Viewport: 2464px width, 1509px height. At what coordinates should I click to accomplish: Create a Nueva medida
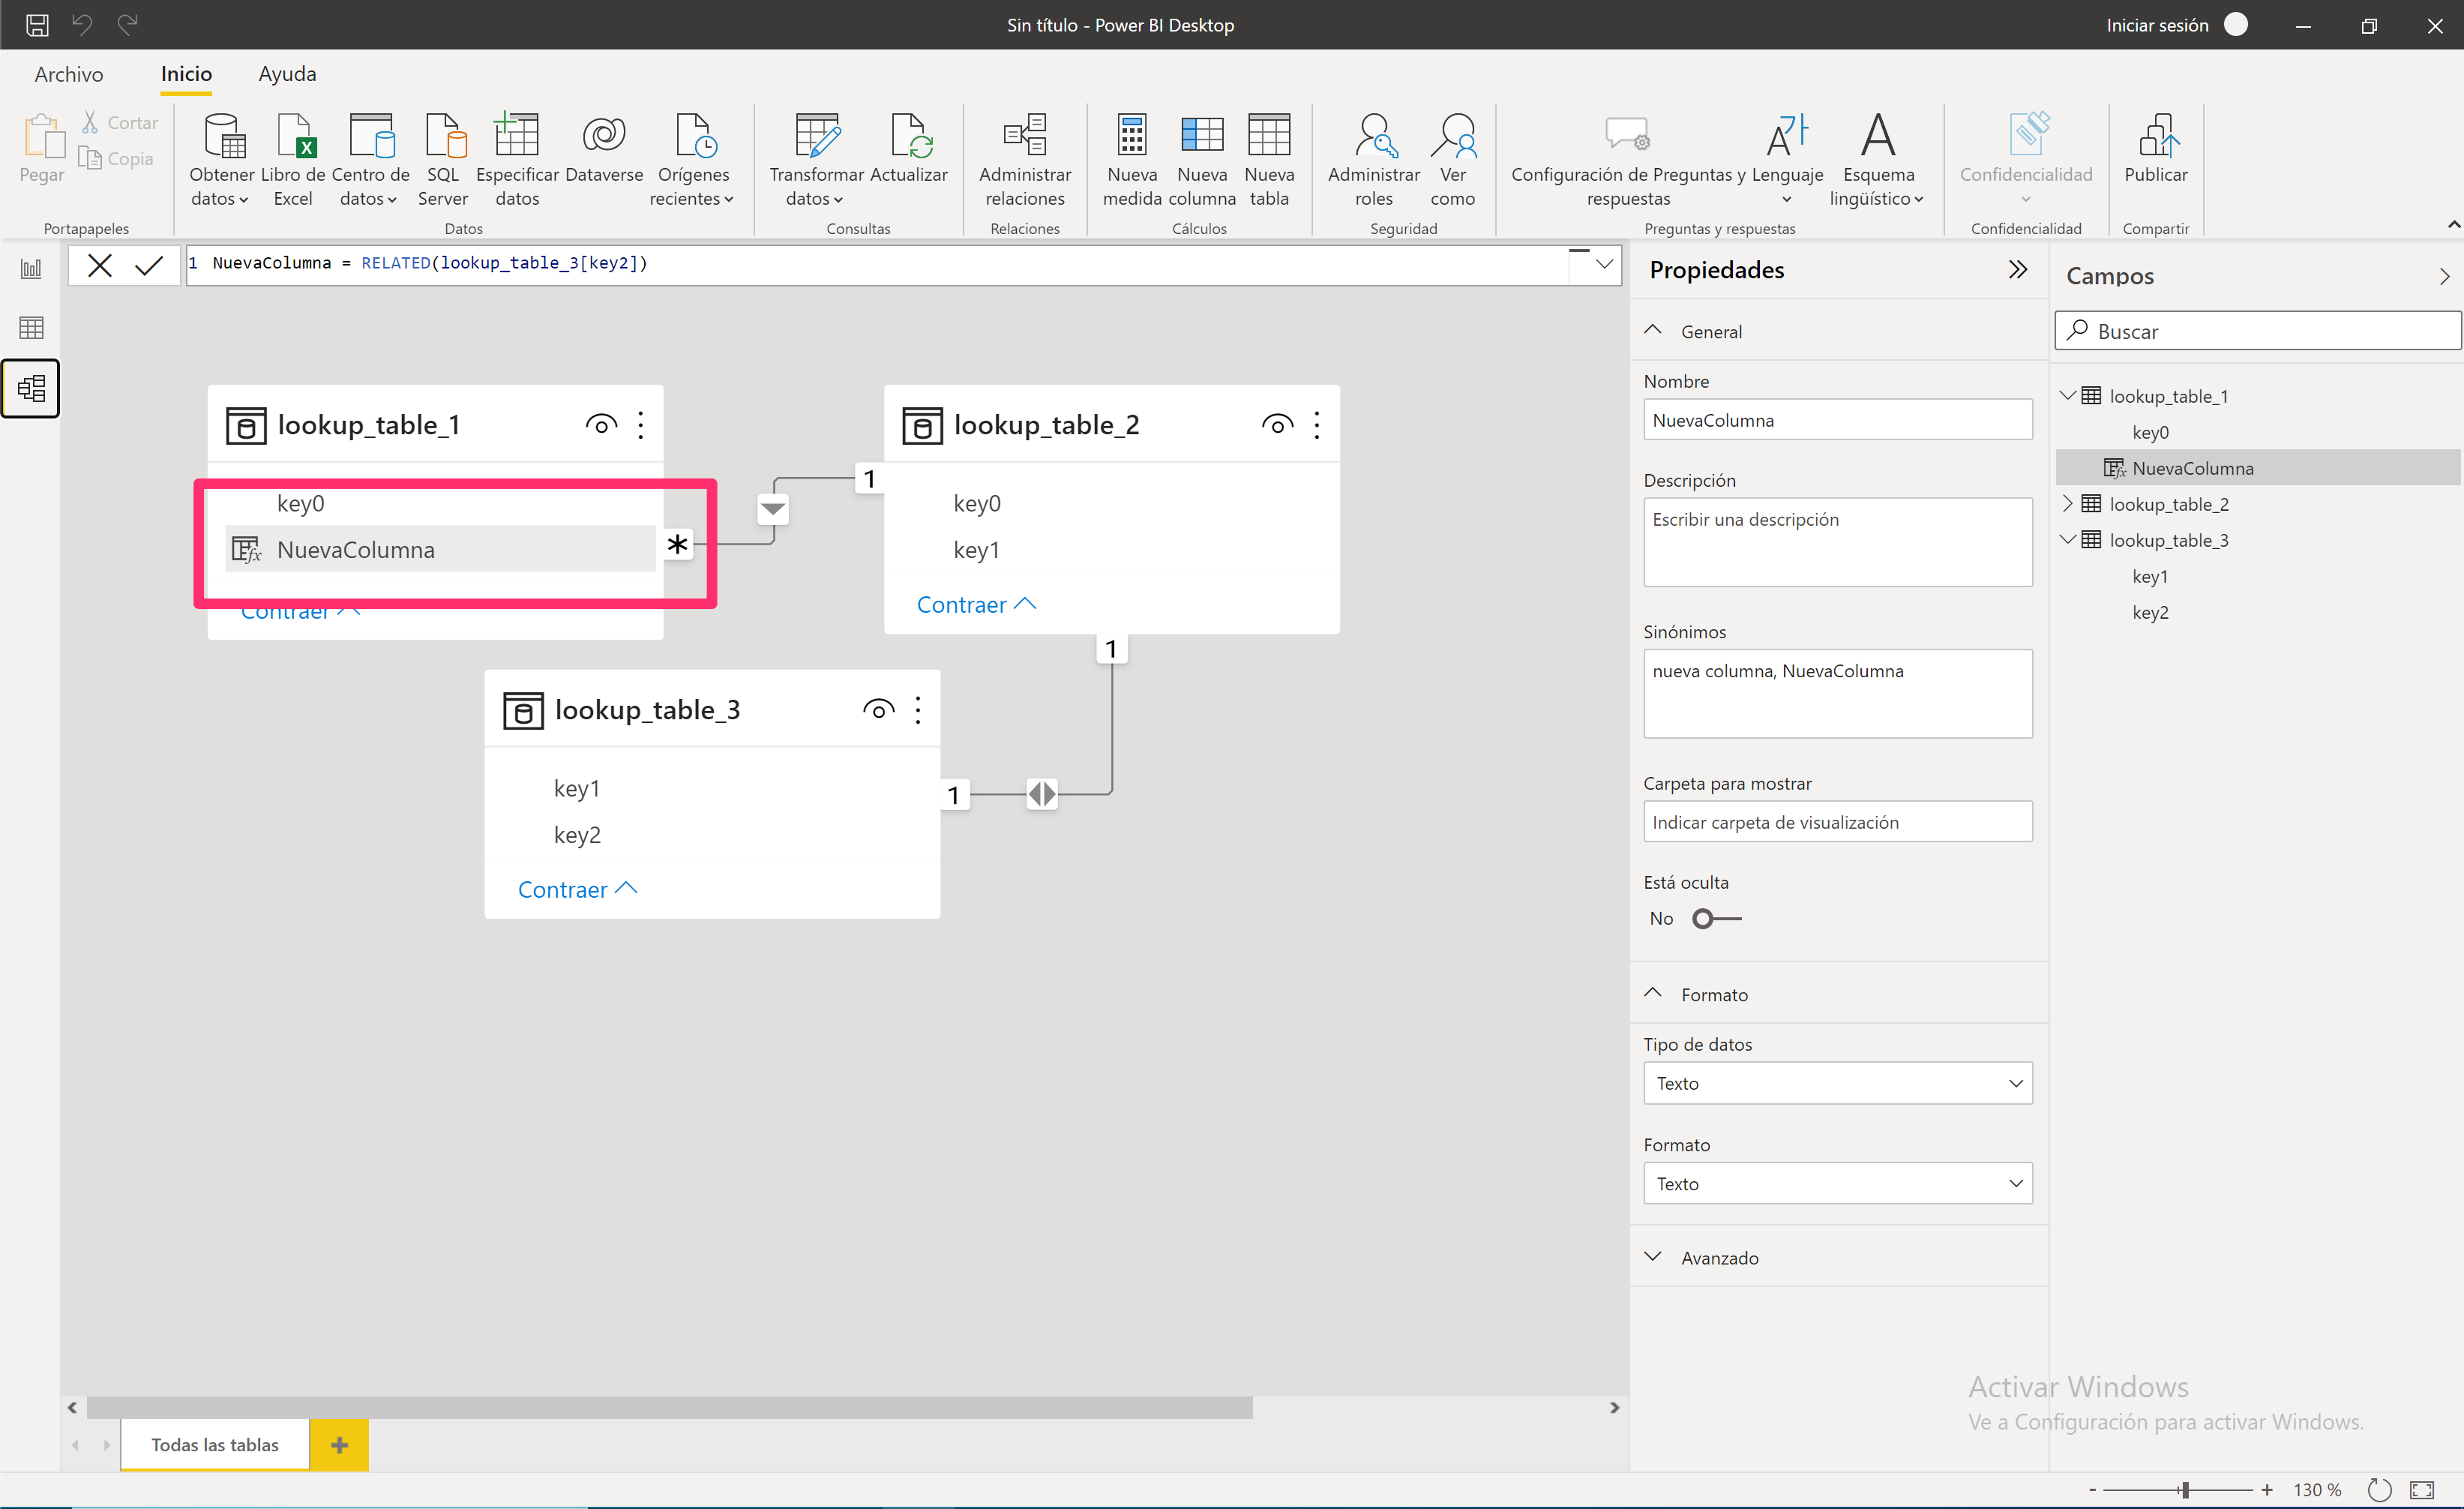tap(1132, 160)
